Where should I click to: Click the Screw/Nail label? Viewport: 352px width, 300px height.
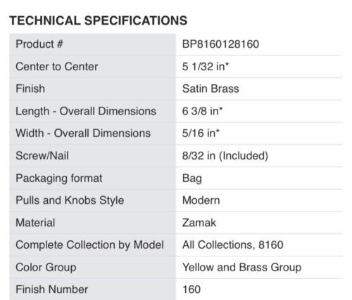click(x=42, y=156)
